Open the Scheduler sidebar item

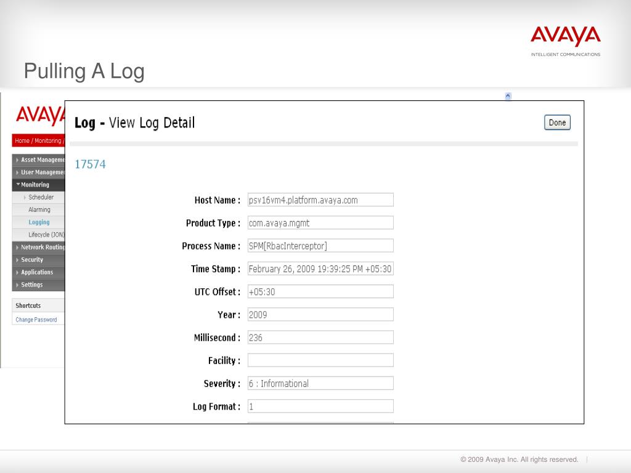tap(41, 197)
